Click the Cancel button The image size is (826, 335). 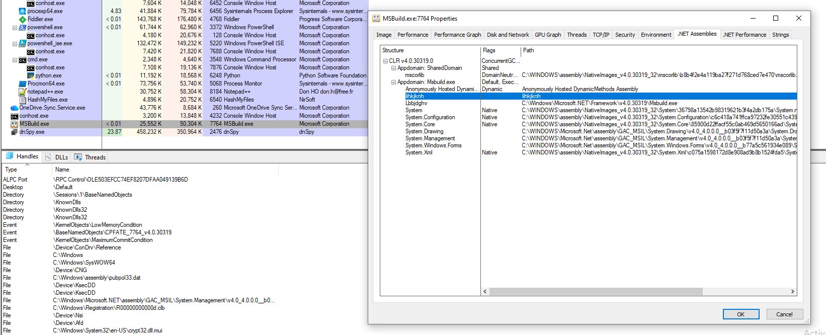click(x=784, y=314)
